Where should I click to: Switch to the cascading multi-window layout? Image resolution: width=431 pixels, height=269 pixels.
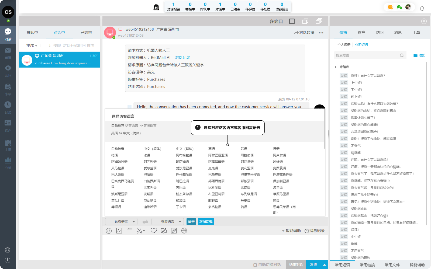319,21
